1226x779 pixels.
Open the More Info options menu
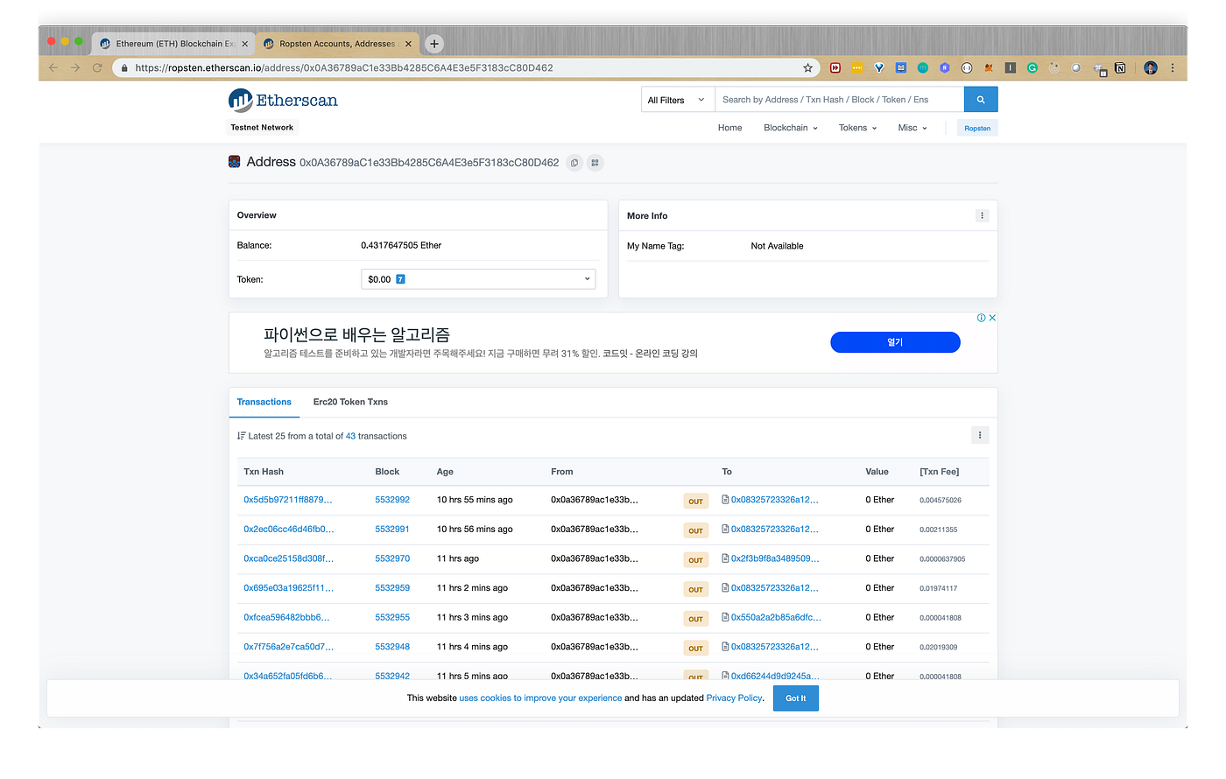pos(982,215)
